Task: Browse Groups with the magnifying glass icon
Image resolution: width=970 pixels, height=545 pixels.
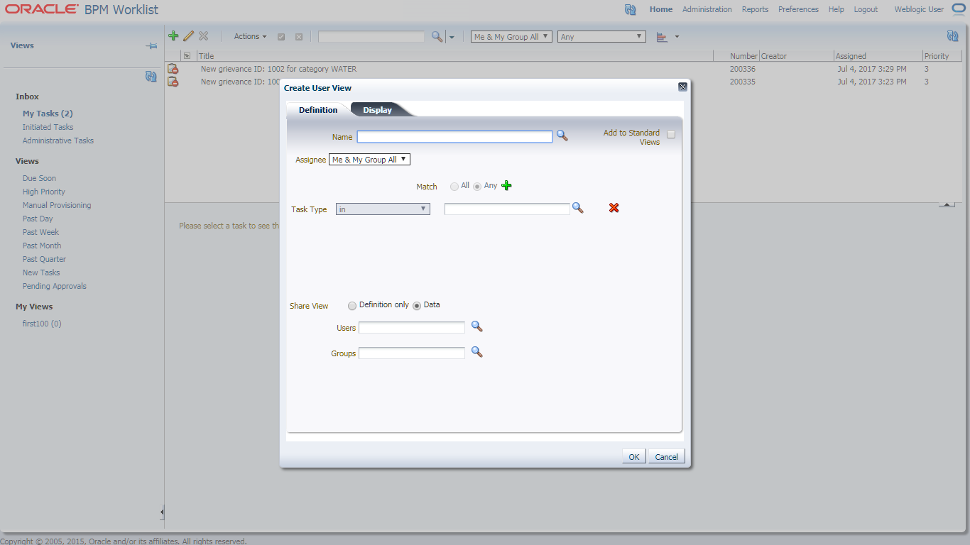Action: 476,352
